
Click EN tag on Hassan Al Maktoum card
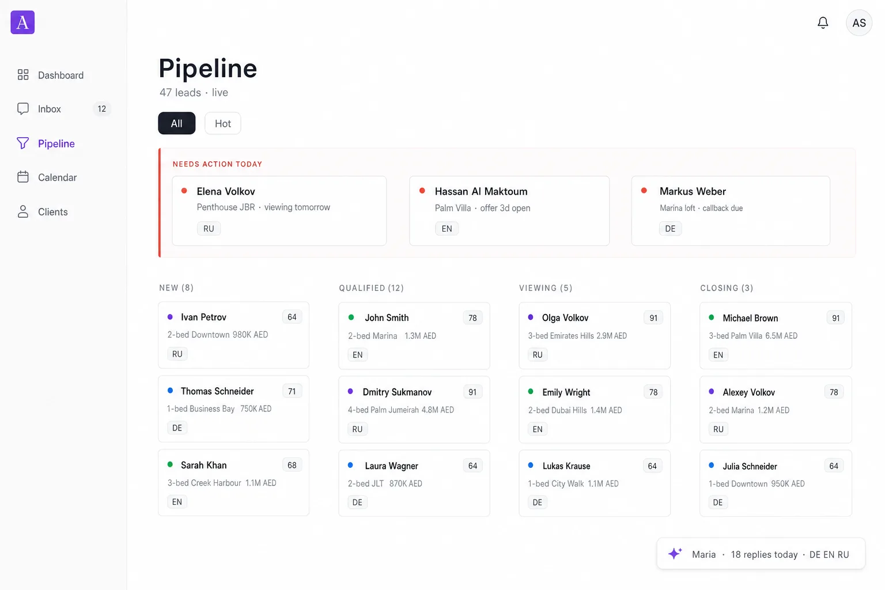tap(447, 229)
